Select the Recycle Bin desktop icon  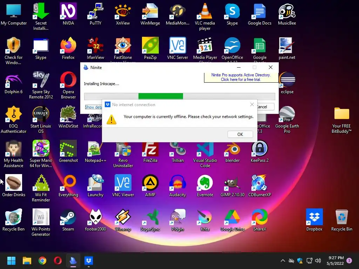click(341, 220)
